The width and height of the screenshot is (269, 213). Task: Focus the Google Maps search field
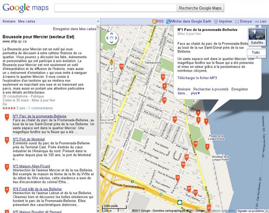click(x=115, y=8)
